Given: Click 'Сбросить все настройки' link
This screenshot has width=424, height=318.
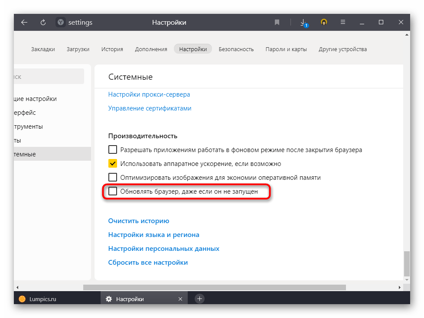Looking at the screenshot, I should (148, 263).
